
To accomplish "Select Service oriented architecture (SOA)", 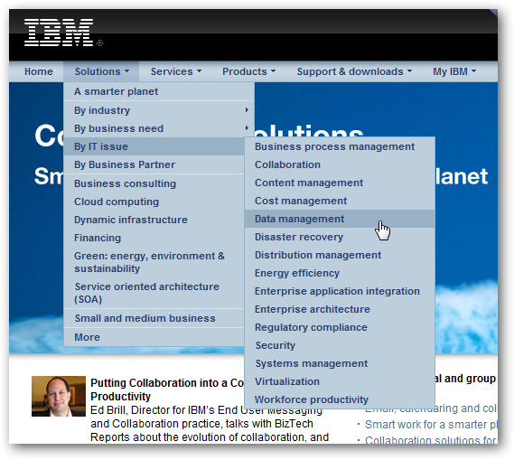I will (154, 293).
